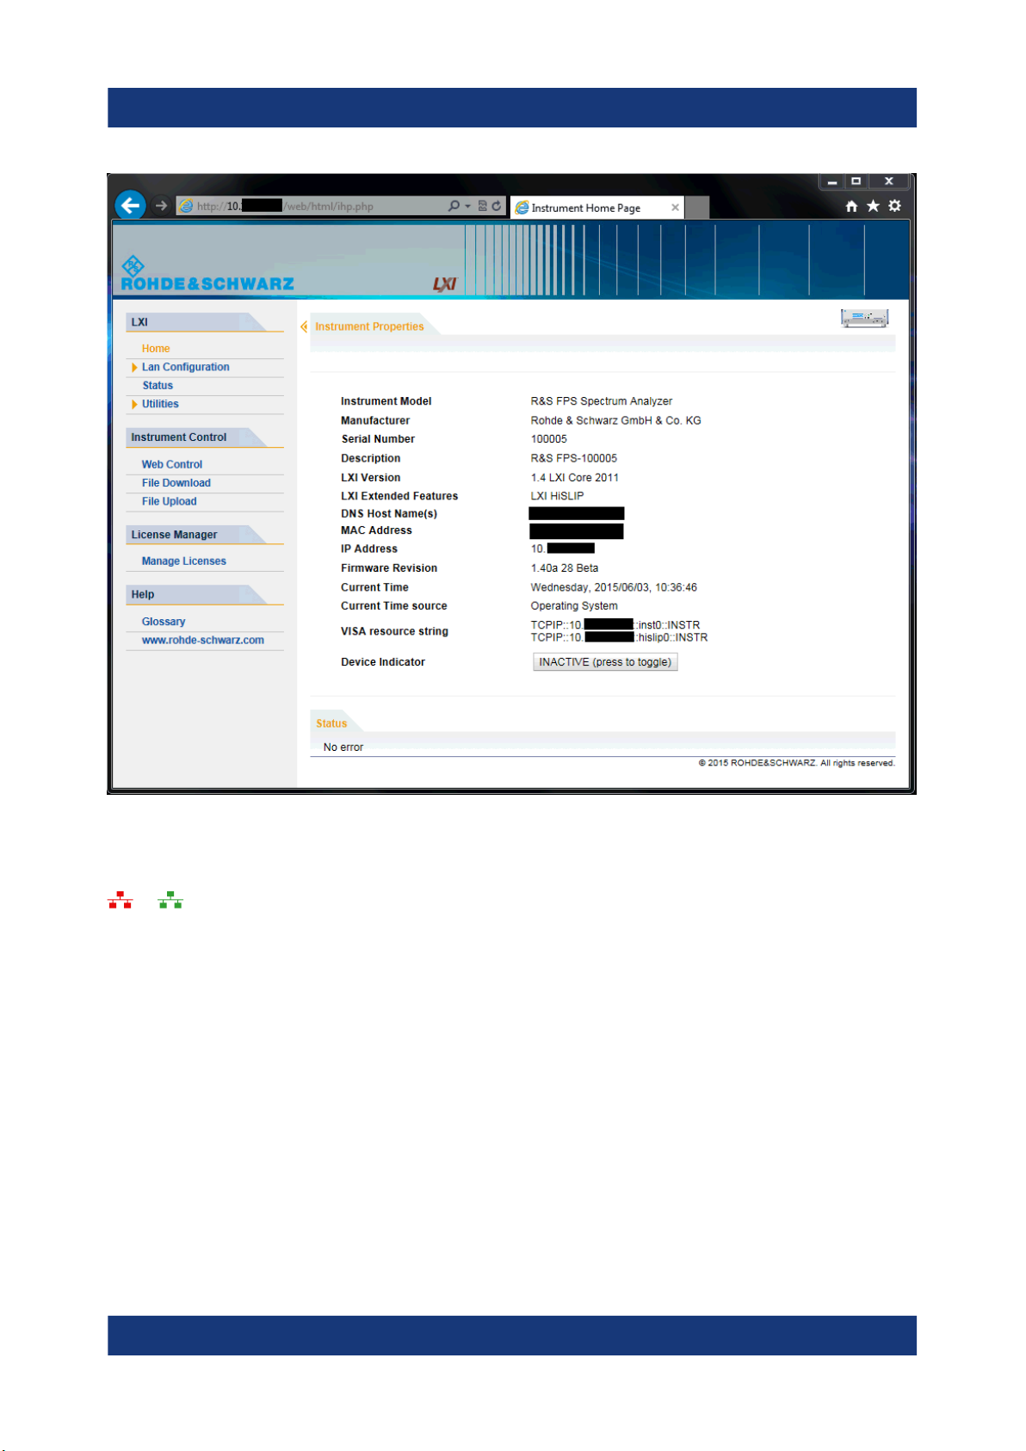Go back using the browser back arrow
Viewport: 1026px width, 1451px height.
tap(130, 205)
